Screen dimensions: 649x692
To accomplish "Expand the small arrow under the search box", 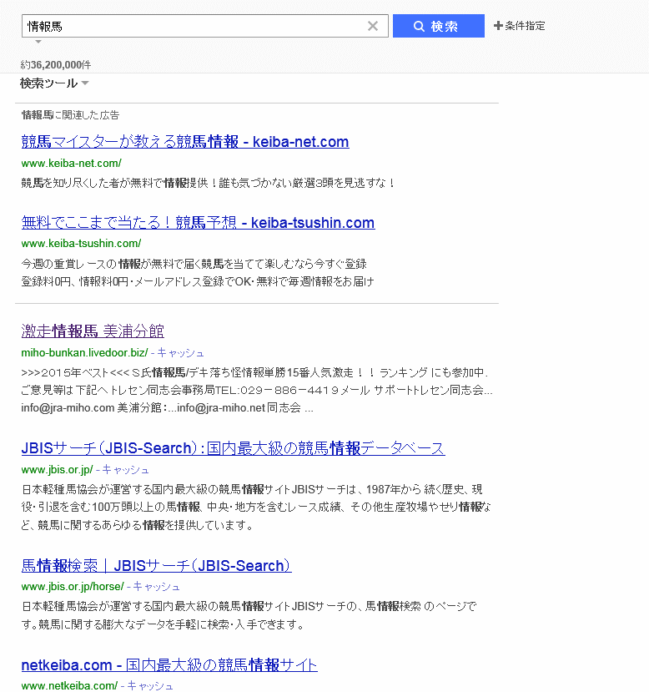I will click(x=38, y=42).
